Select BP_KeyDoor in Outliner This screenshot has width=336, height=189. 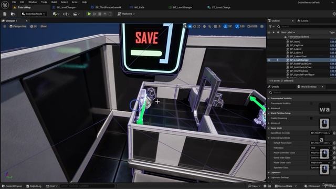(x=297, y=45)
